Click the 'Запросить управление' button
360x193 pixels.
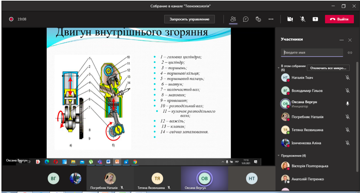189,19
